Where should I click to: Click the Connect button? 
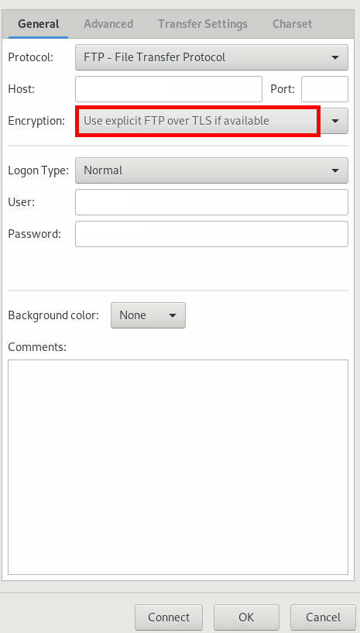tap(169, 618)
